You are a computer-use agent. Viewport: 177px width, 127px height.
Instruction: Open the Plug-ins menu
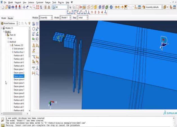[61, 2]
